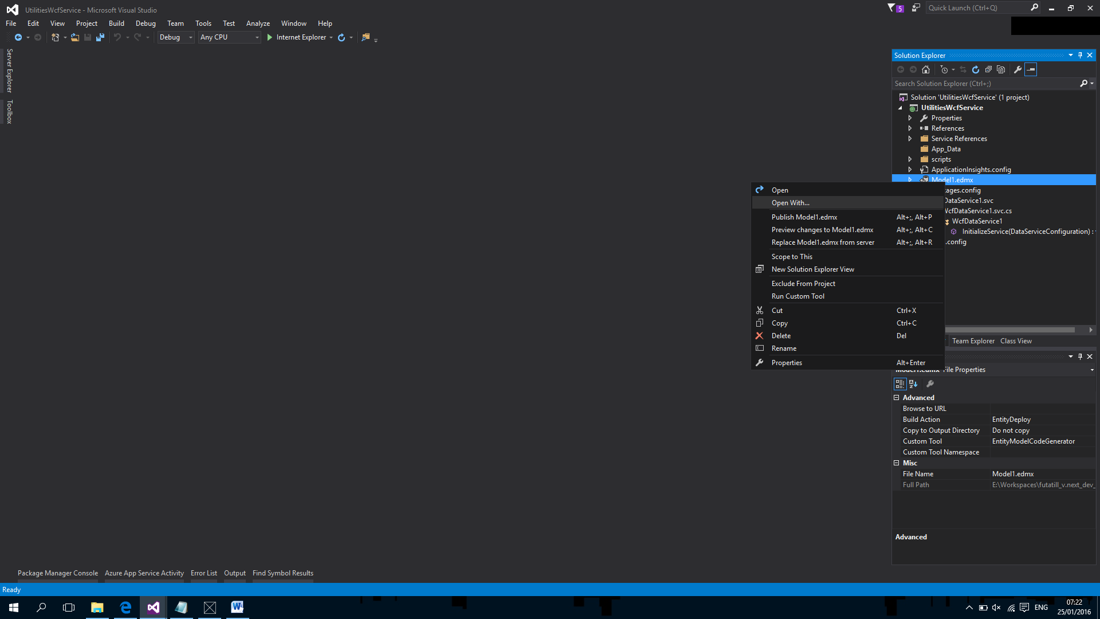This screenshot has height=619, width=1100.
Task: Open the Build menu
Action: [x=116, y=23]
